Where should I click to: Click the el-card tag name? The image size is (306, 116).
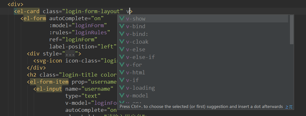click(28, 11)
